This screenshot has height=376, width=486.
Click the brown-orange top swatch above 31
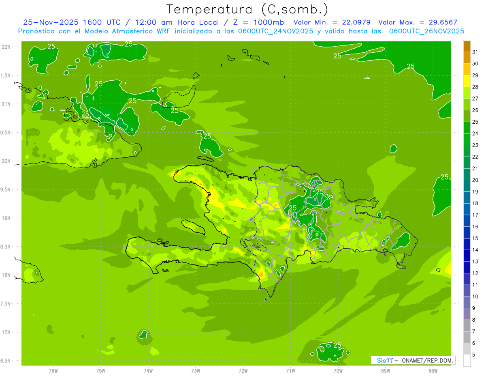(x=467, y=47)
